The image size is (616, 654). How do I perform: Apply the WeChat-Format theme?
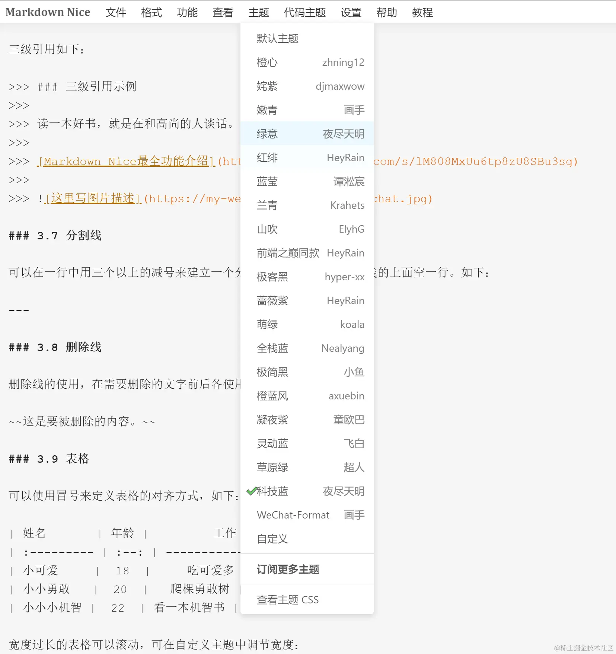(x=307, y=515)
